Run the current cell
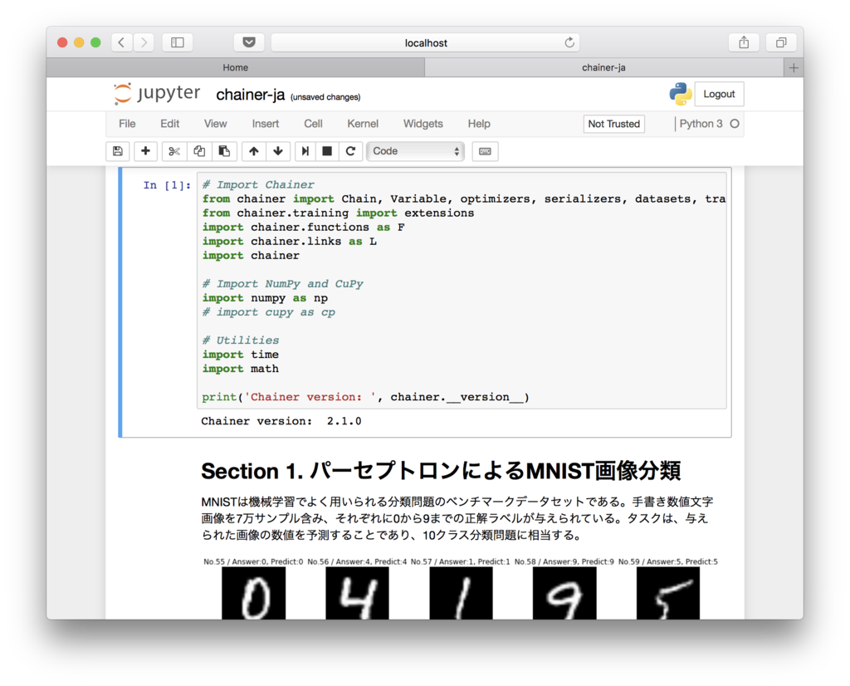 pyautogui.click(x=305, y=151)
